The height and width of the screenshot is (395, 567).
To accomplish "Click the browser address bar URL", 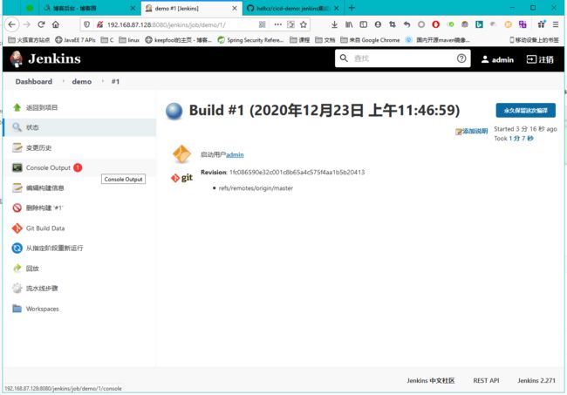I will pyautogui.click(x=167, y=24).
